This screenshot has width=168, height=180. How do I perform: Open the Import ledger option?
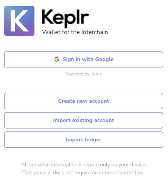(84, 139)
